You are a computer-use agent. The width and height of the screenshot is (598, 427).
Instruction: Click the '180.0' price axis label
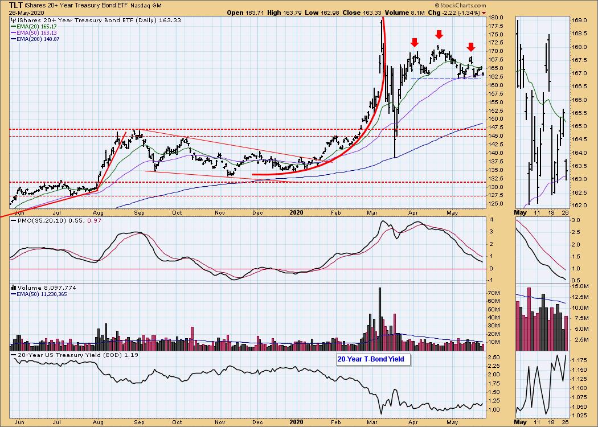(495, 18)
